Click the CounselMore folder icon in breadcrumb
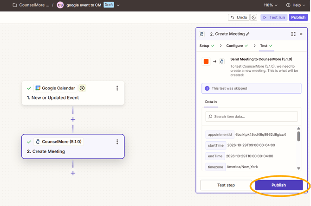The height and width of the screenshot is (206, 311). point(15,5)
